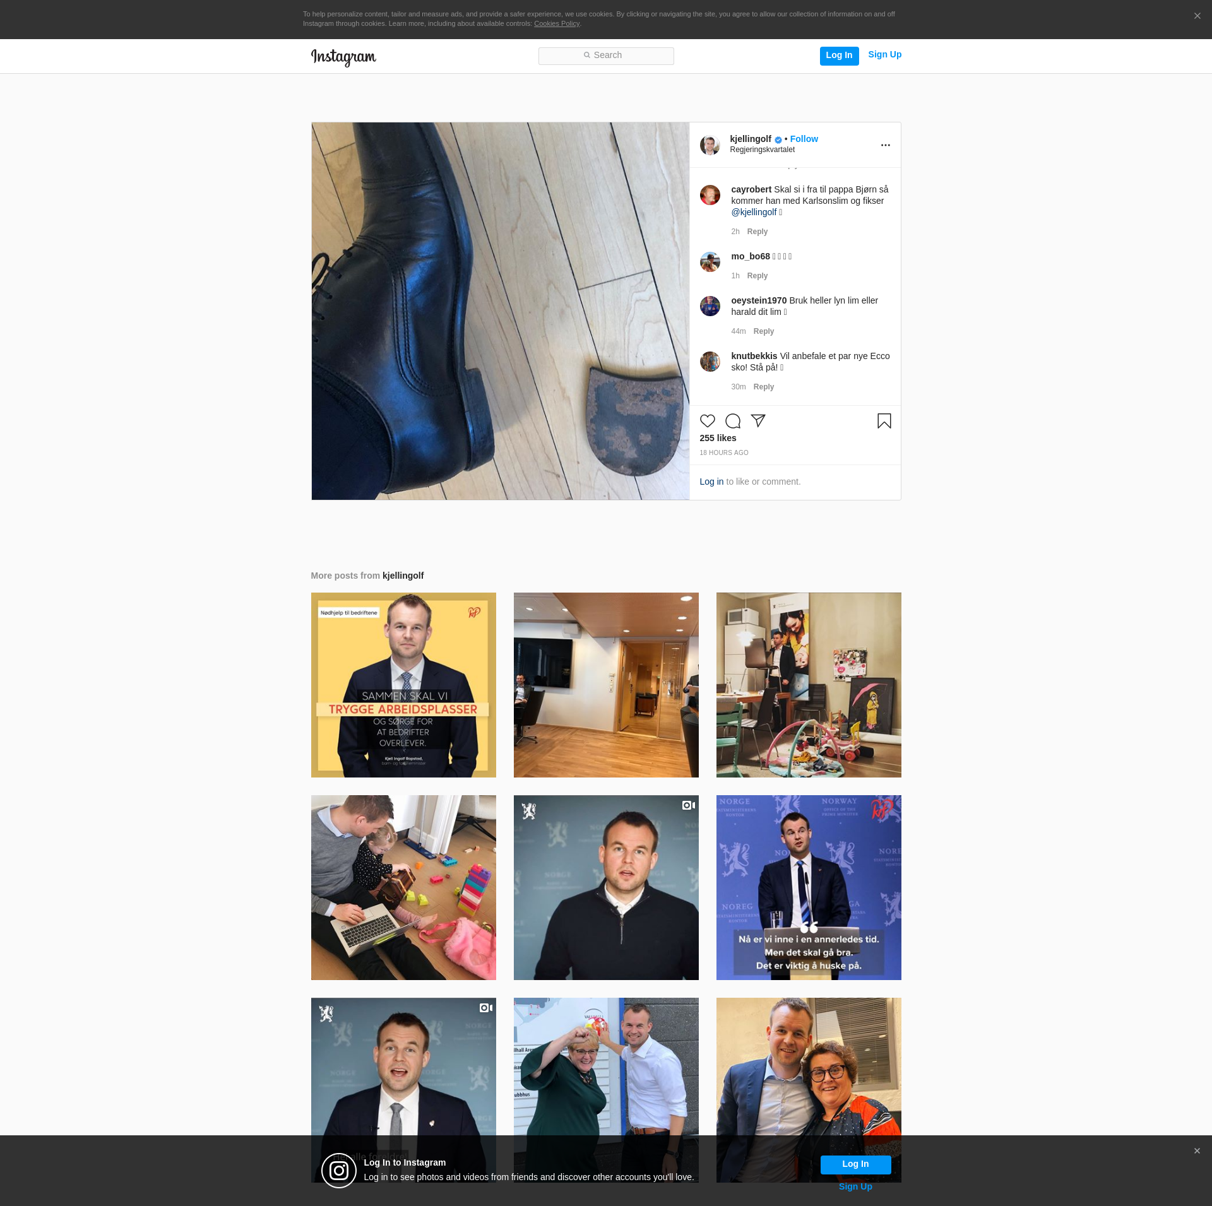Click the top Log In button
Viewport: 1212px width, 1206px height.
(x=839, y=56)
